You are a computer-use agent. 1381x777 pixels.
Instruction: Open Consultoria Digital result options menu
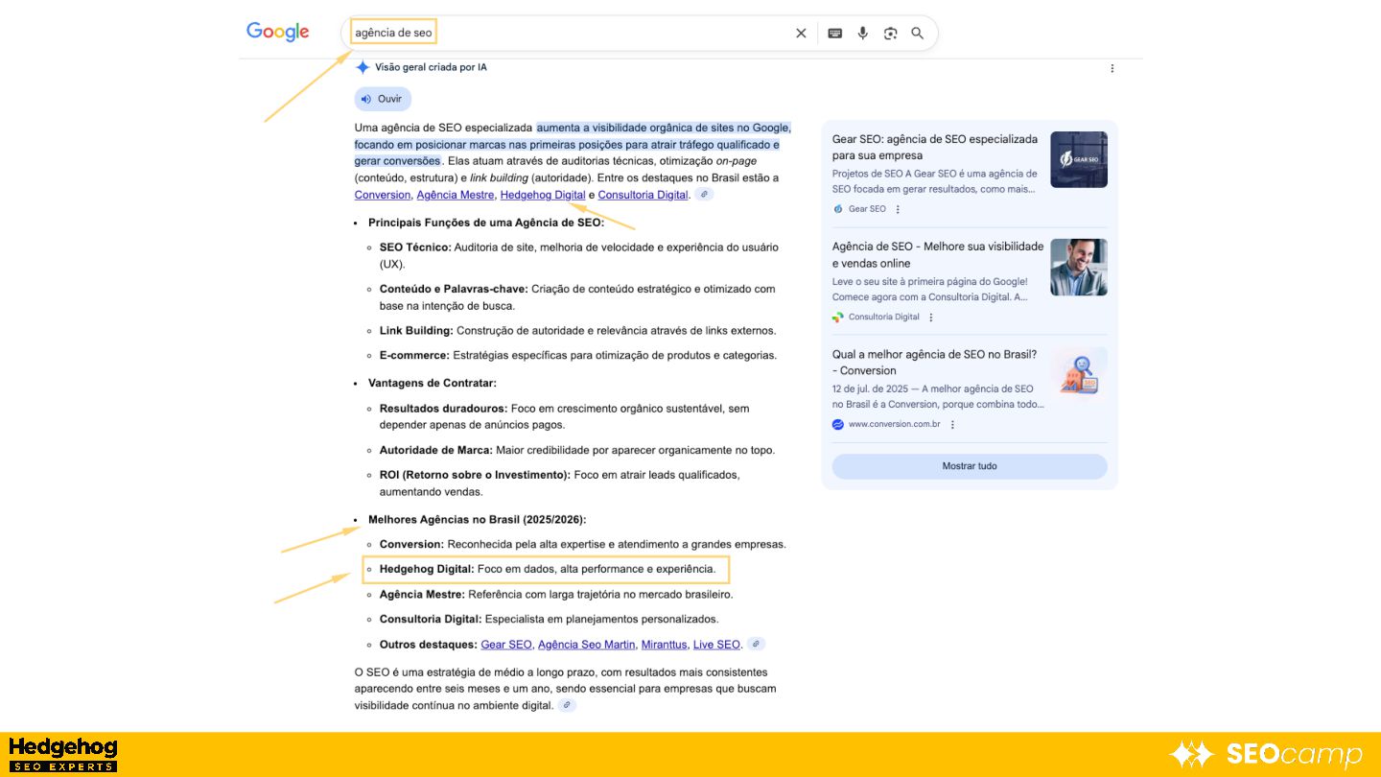tap(931, 318)
